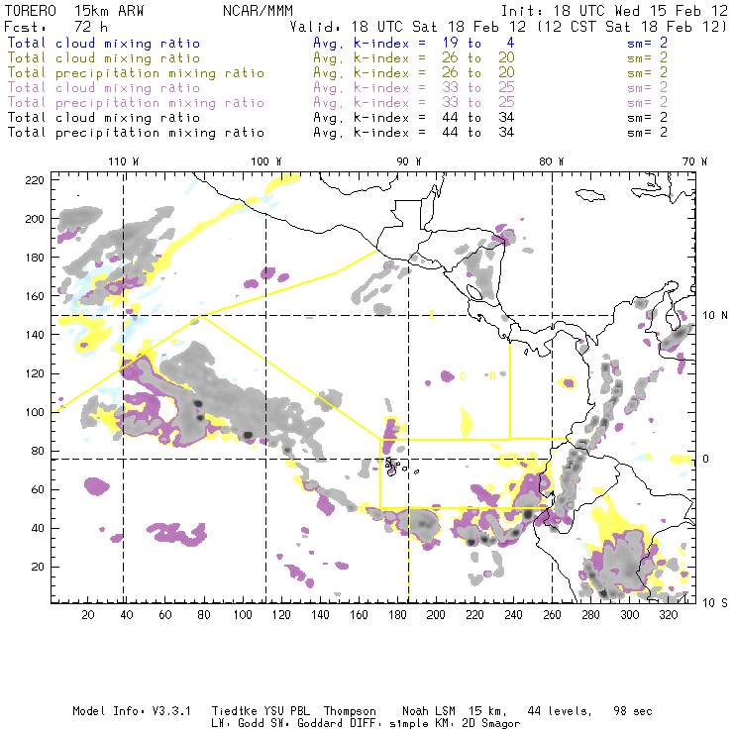The width and height of the screenshot is (733, 733).
Task: Click the '260' tick label on bottom axis
Action: [x=552, y=615]
